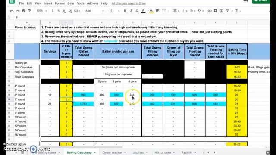
Task: Click the Print icon in toolbar
Action: (x=24, y=11)
